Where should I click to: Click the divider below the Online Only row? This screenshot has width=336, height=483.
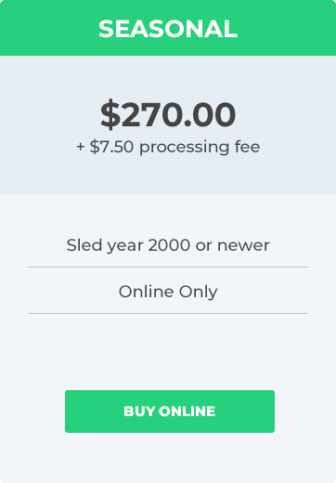pos(168,313)
